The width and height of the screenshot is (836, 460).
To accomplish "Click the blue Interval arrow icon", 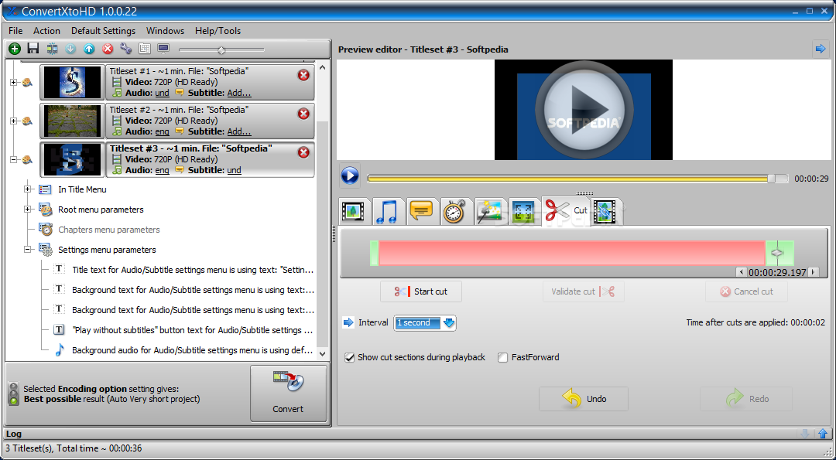I will point(348,322).
